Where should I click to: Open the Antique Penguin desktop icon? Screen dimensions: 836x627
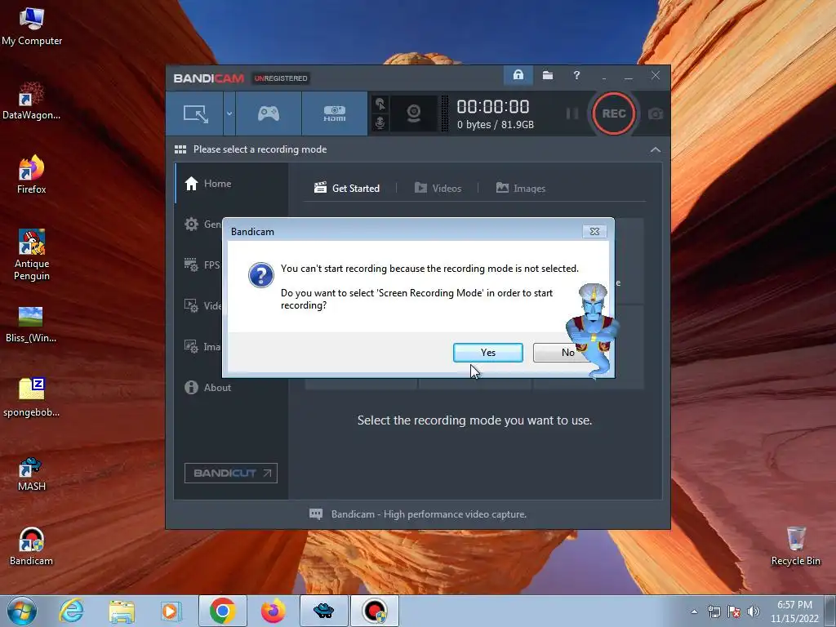coord(32,255)
